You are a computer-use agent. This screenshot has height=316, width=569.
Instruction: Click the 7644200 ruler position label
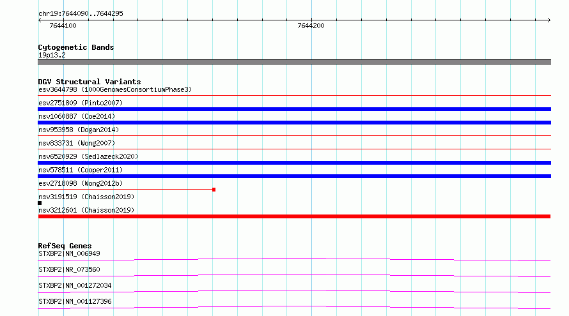pos(311,26)
